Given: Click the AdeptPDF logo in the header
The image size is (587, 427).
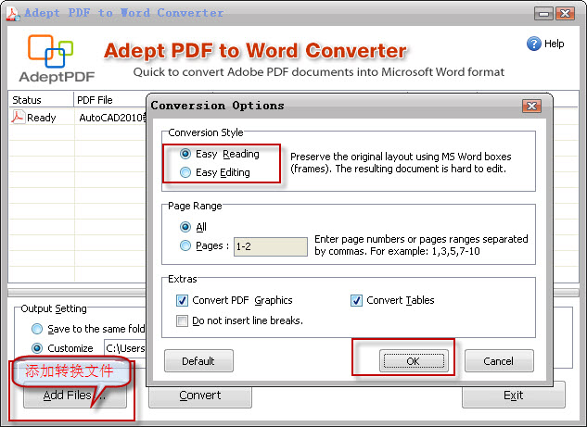Looking at the screenshot, I should (x=57, y=58).
